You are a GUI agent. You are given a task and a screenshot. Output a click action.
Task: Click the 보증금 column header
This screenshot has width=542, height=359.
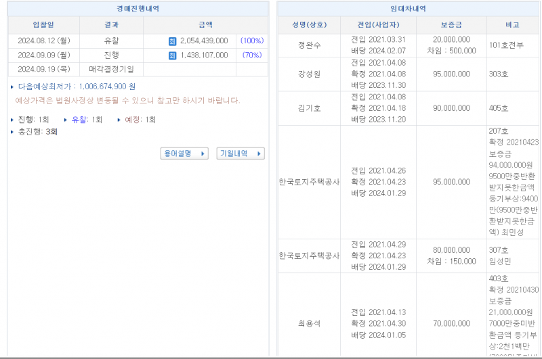pos(451,25)
